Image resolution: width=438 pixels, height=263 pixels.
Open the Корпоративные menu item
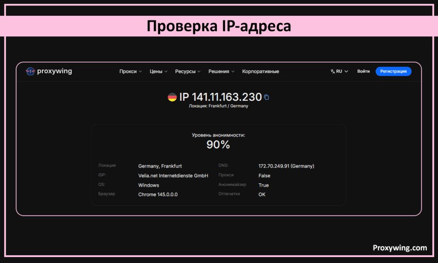pos(260,72)
